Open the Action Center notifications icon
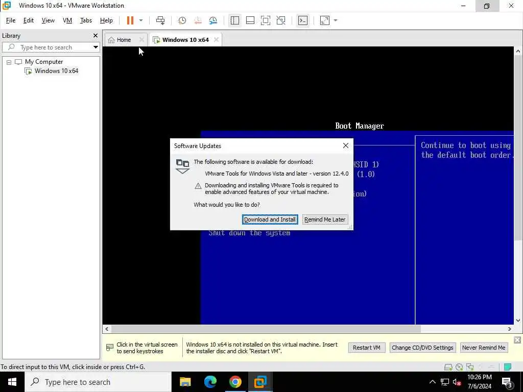The image size is (523, 392). tap(507, 382)
